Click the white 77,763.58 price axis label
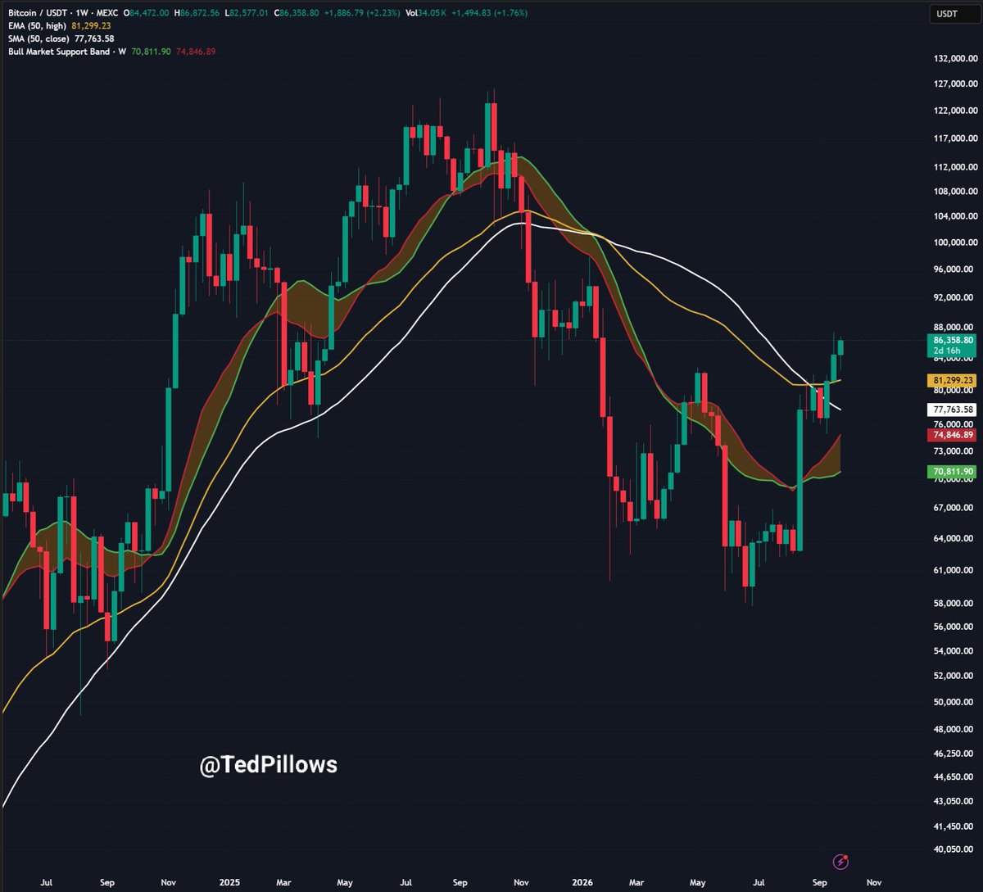Screen dimensions: 983x892 tap(952, 410)
